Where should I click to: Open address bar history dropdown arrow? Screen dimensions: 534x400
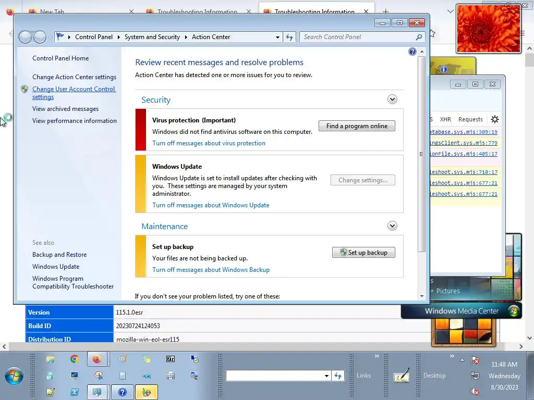click(x=277, y=37)
